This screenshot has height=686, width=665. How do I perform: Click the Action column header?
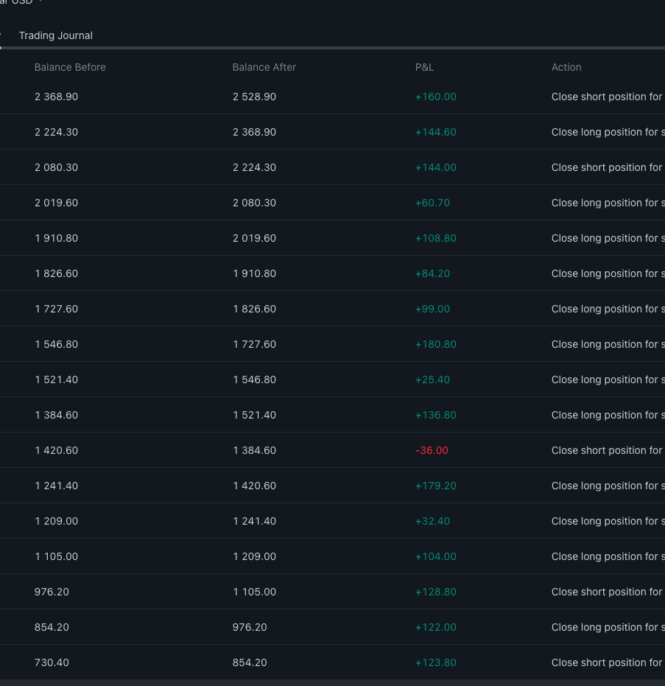[x=566, y=66]
